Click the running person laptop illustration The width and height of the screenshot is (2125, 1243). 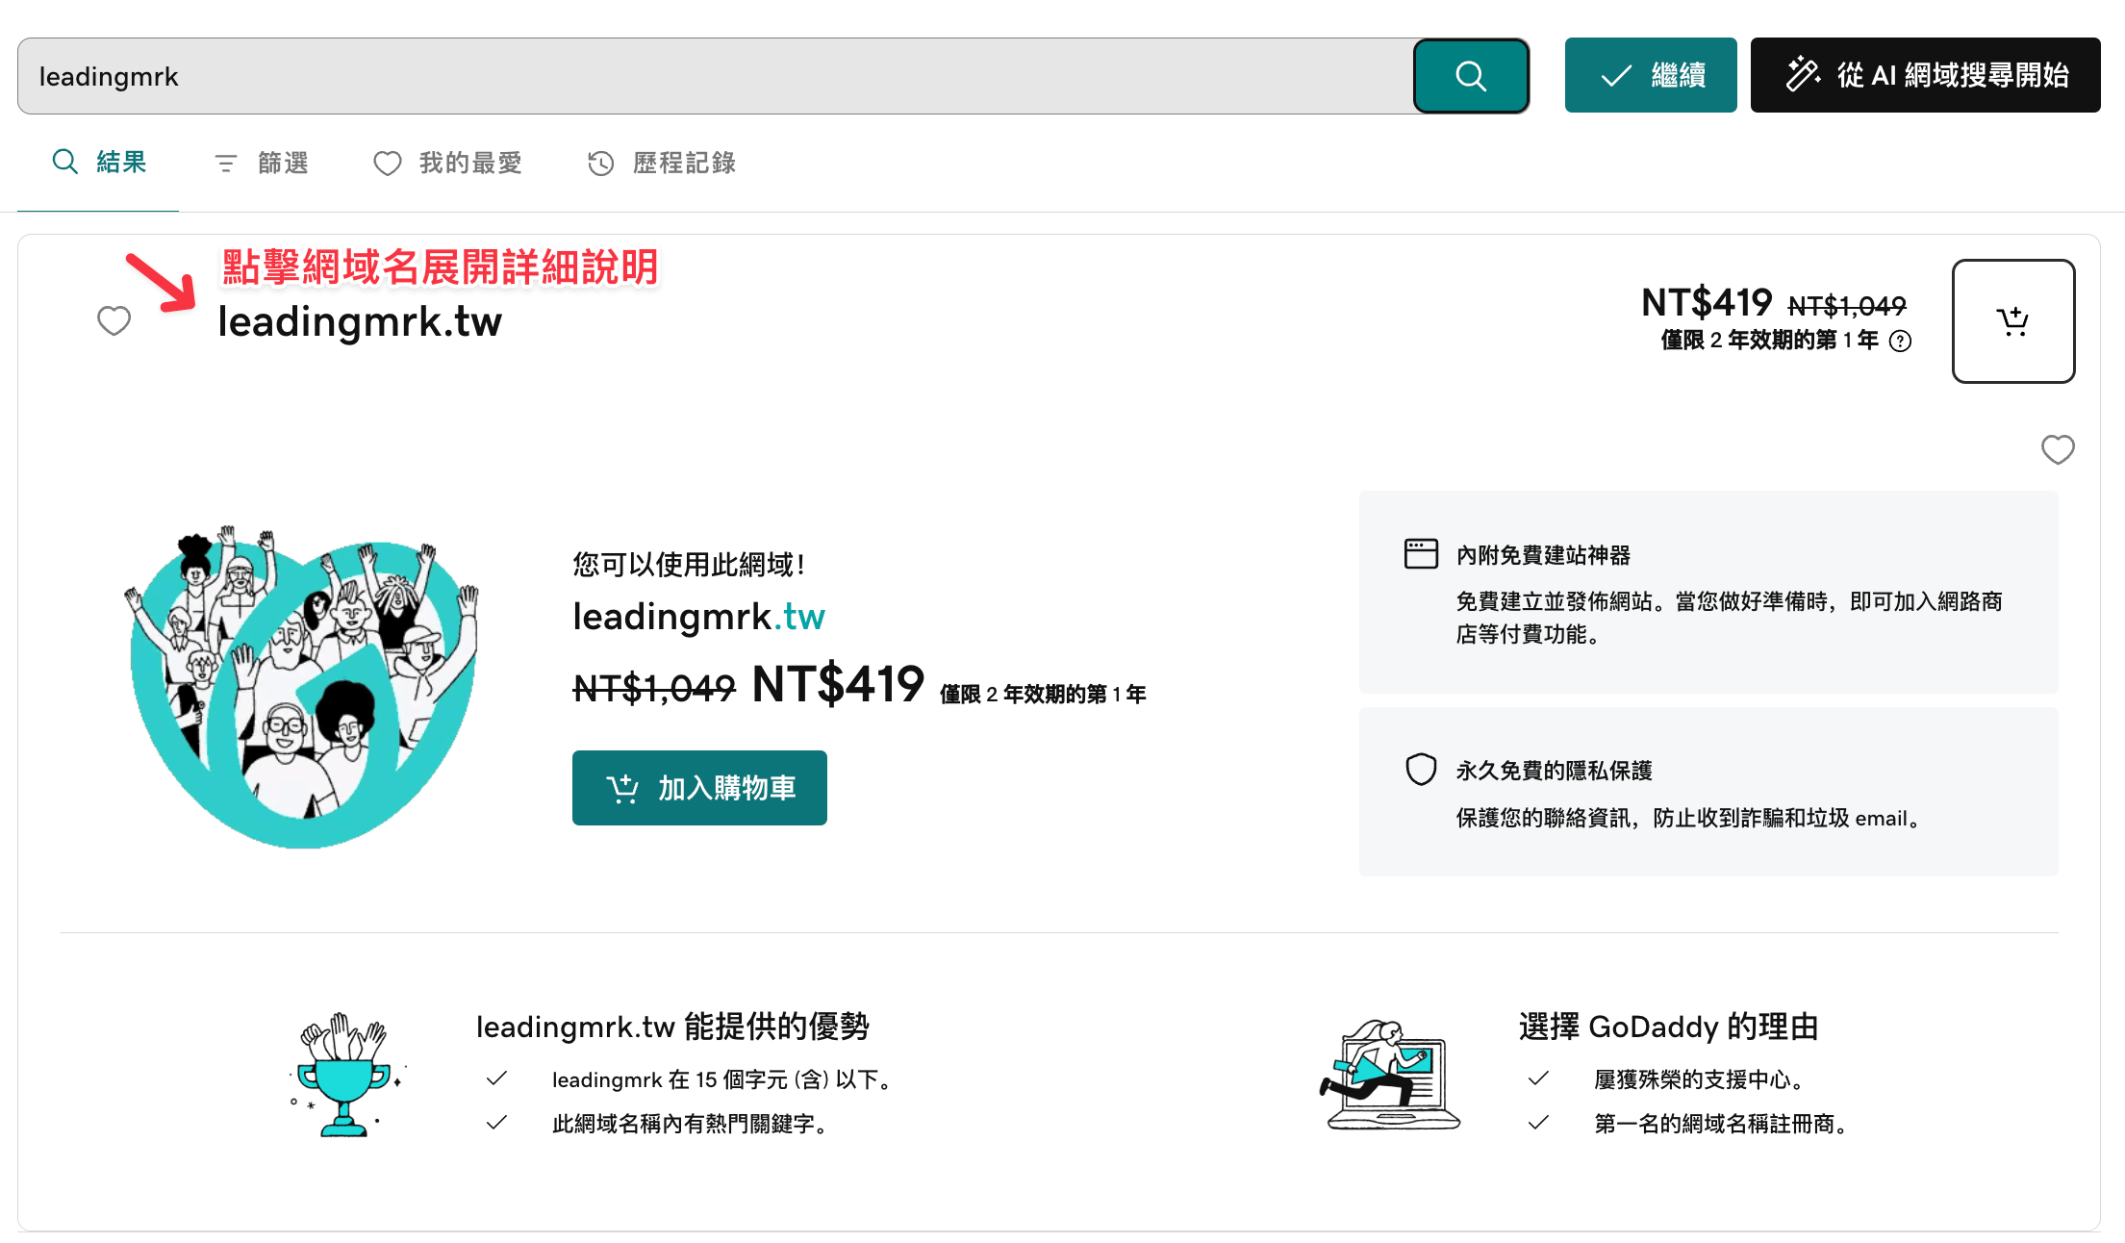coord(1389,1075)
